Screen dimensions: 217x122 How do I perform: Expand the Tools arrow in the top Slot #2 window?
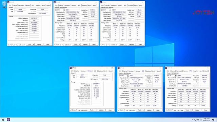tap(80, 44)
